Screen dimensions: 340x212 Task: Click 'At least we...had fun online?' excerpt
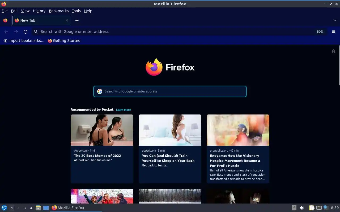(x=93, y=160)
